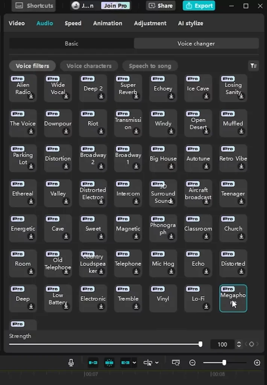Select the Voice characters category
Screen dimensions: 267x385
tap(89, 66)
